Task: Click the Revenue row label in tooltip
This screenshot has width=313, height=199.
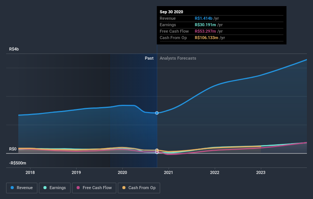Action: (168, 18)
